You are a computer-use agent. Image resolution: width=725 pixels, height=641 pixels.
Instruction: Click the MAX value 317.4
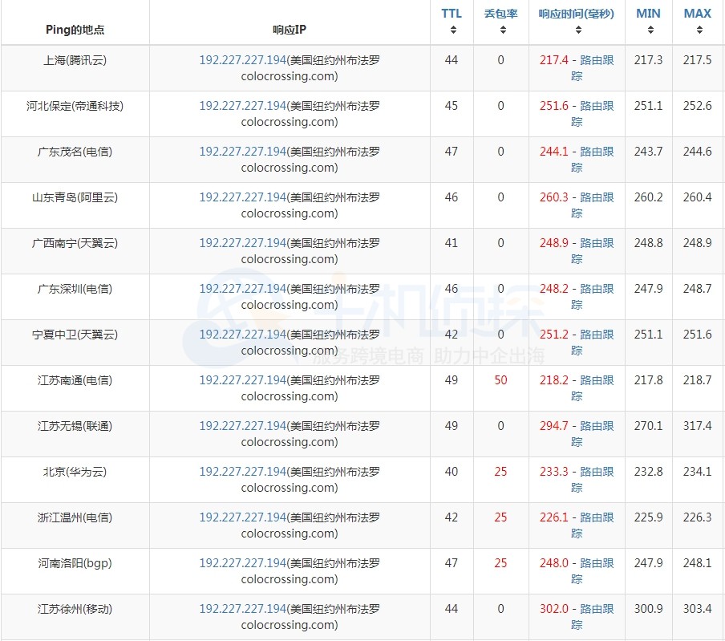[x=697, y=427]
